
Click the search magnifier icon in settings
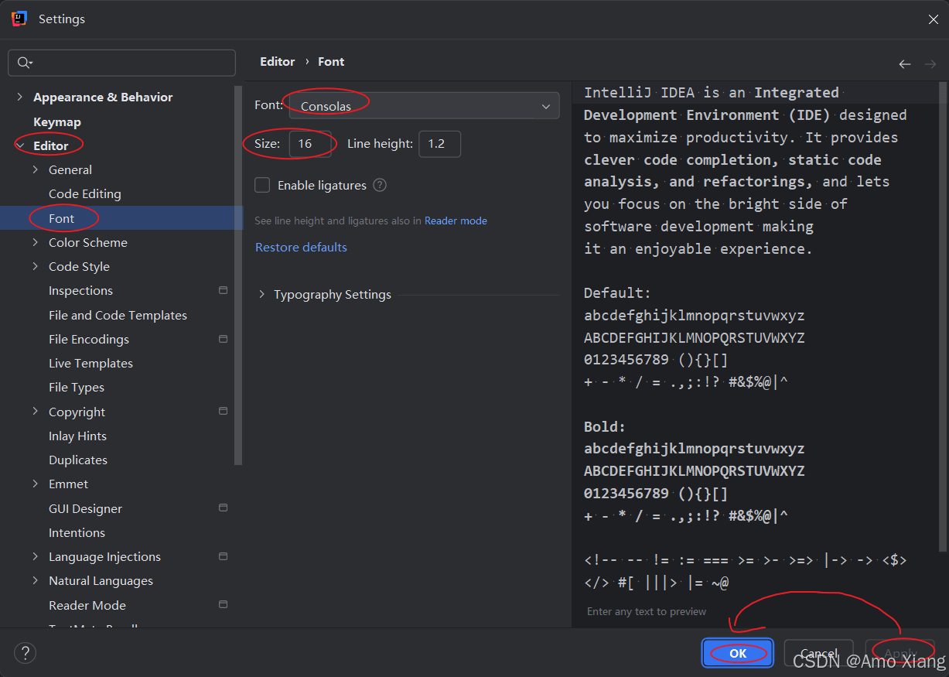25,63
